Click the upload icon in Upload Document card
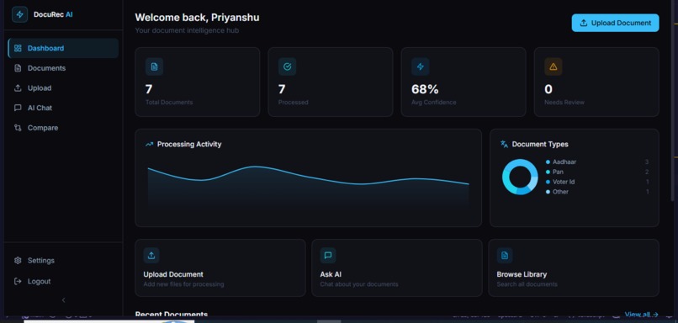The width and height of the screenshot is (678, 323). [x=151, y=256]
